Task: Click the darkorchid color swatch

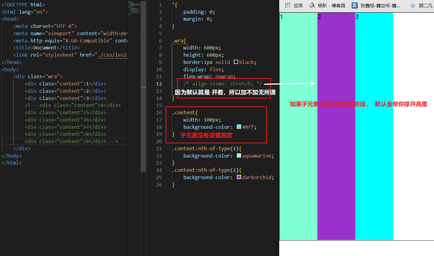Action: tap(239, 177)
